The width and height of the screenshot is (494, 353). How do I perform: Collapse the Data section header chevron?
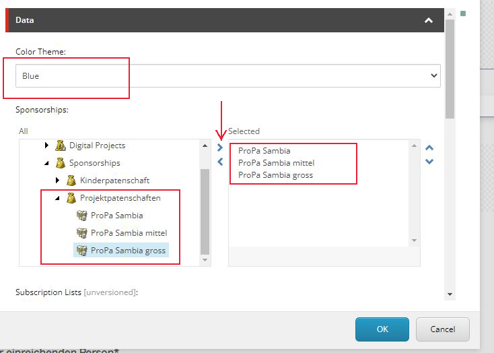tap(429, 20)
